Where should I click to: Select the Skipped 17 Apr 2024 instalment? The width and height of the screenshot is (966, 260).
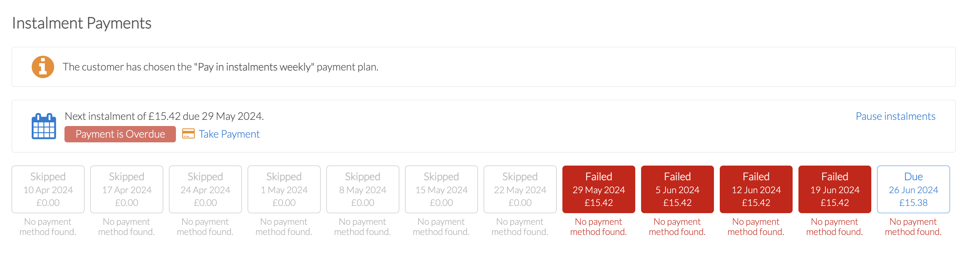pos(127,189)
